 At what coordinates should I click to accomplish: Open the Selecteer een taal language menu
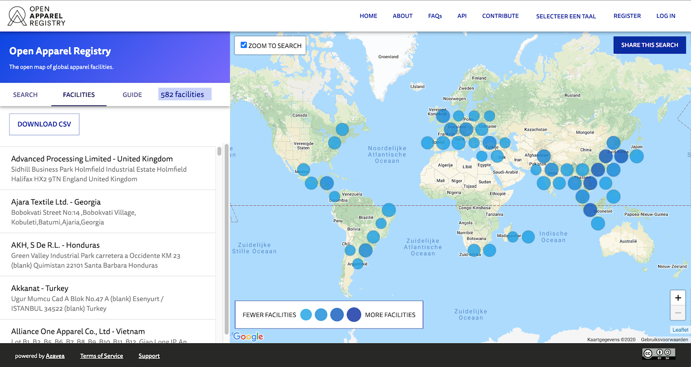[566, 16]
